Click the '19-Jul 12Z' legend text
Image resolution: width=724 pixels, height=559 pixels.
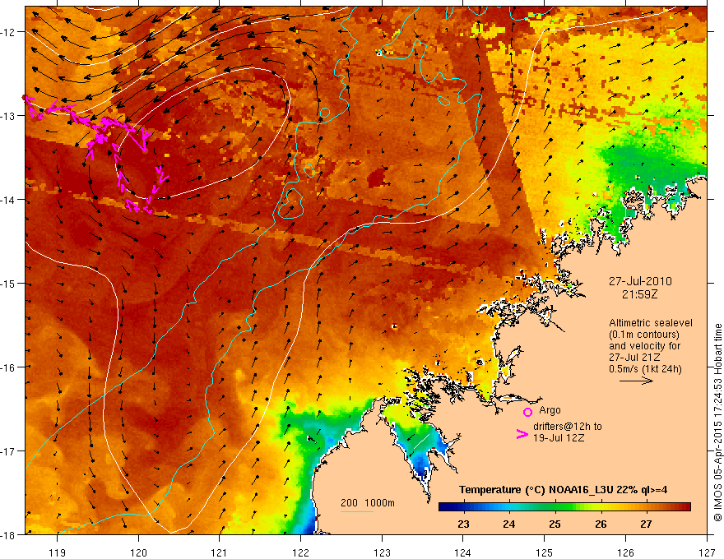[559, 437]
